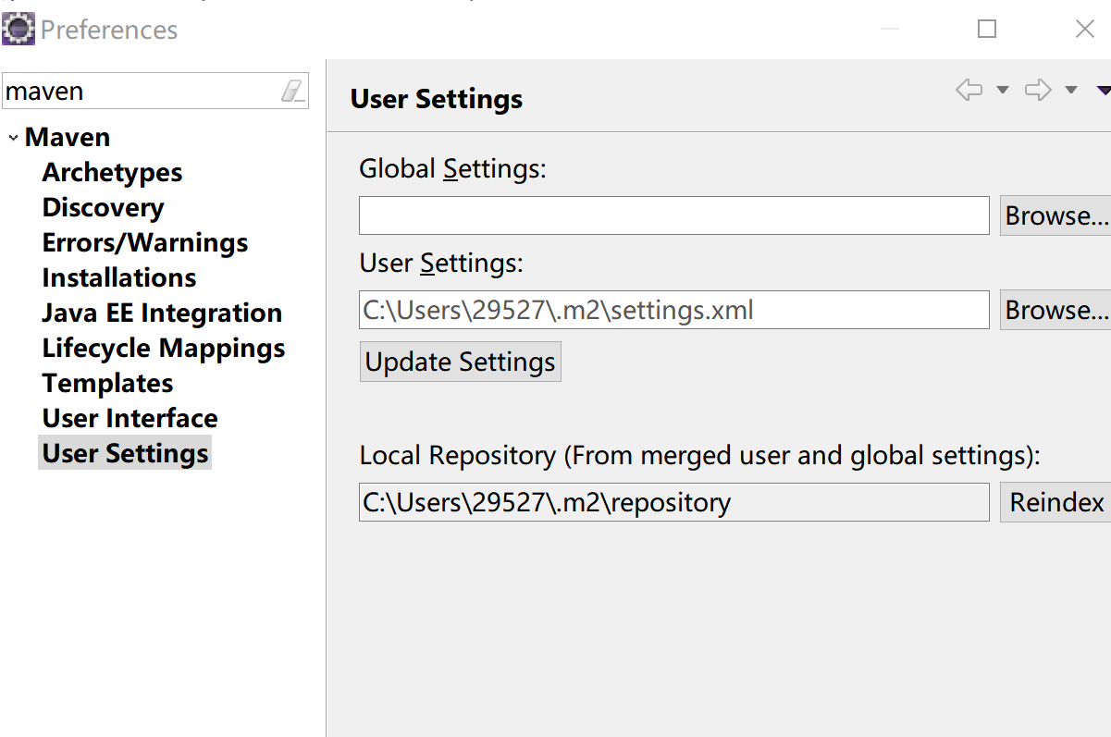Open the back history dropdown arrow

1002,90
